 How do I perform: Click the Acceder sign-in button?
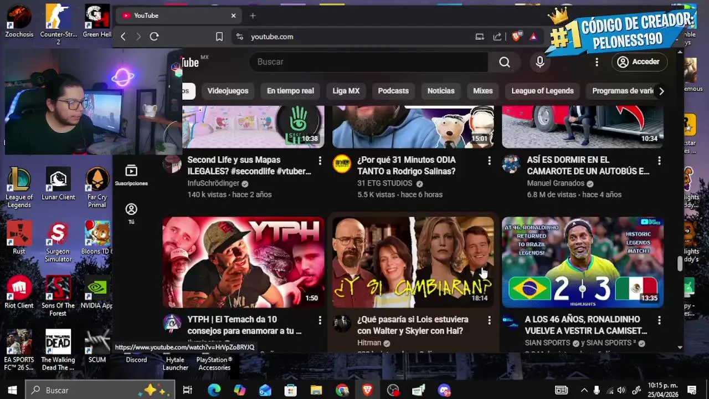coord(639,62)
